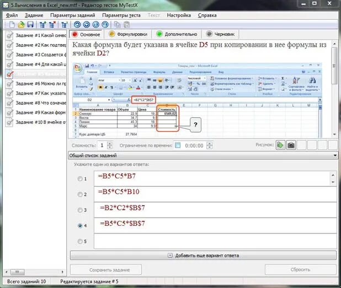Click the task list horizontal scrollbar left arrow

(x=7, y=271)
